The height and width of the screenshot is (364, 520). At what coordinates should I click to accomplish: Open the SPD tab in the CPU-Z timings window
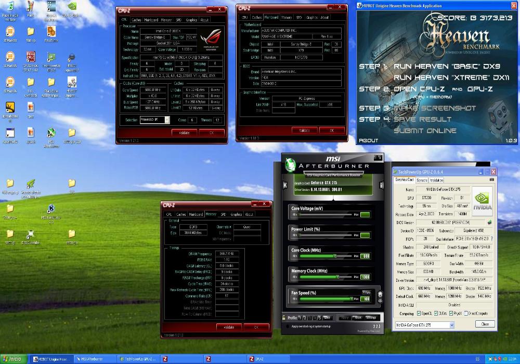223,214
